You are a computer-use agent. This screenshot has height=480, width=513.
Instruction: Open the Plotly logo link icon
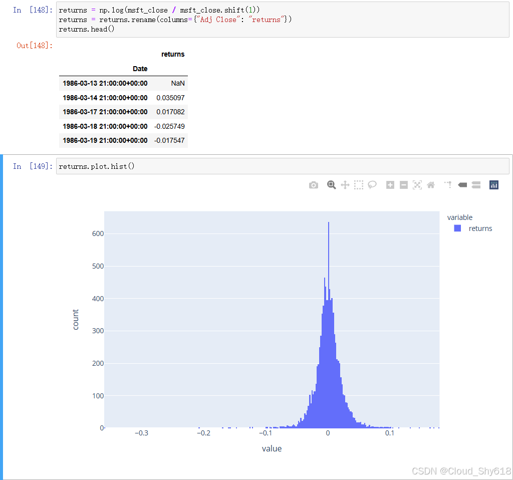click(x=493, y=185)
